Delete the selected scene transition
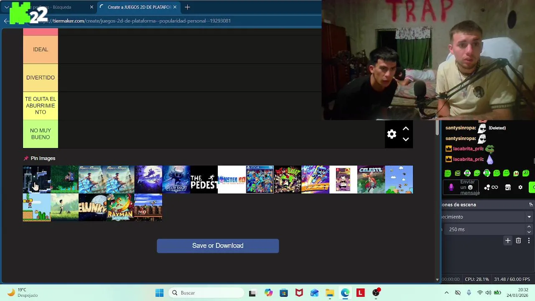Image resolution: width=535 pixels, height=301 pixels. [x=518, y=240]
